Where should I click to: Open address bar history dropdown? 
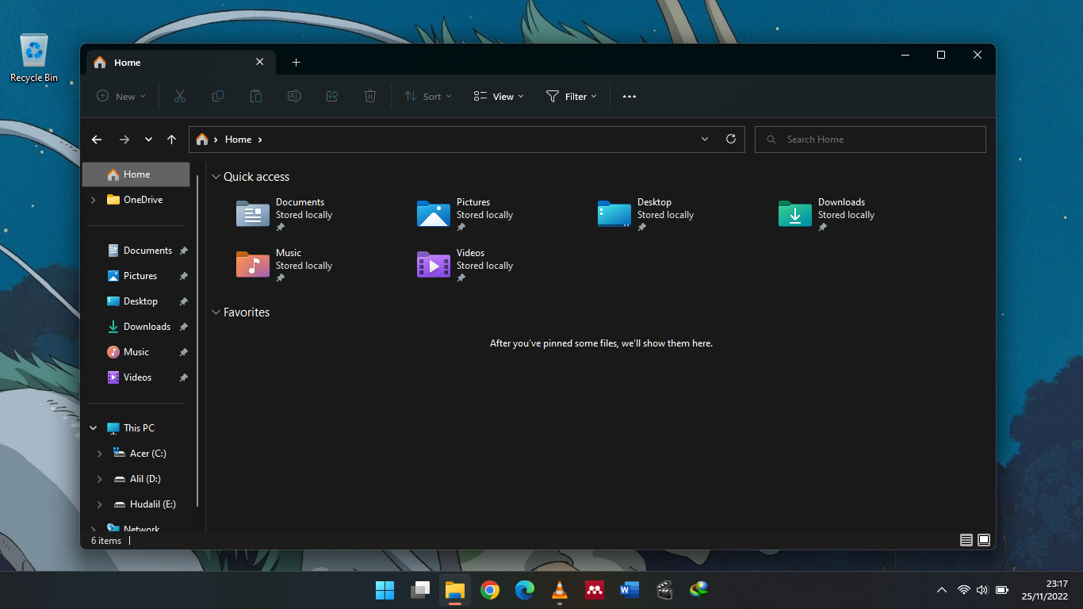[705, 139]
